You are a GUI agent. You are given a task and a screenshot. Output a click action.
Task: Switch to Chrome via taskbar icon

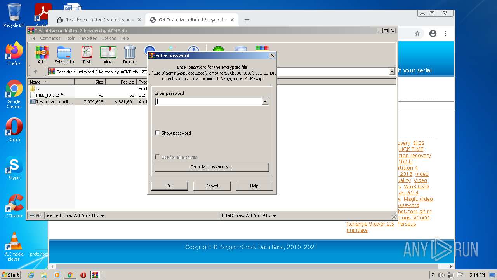[70, 275]
